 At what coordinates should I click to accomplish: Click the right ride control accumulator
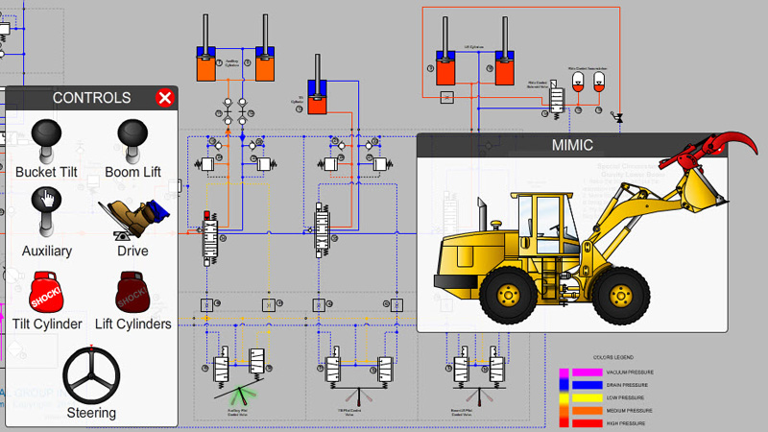pos(599,82)
